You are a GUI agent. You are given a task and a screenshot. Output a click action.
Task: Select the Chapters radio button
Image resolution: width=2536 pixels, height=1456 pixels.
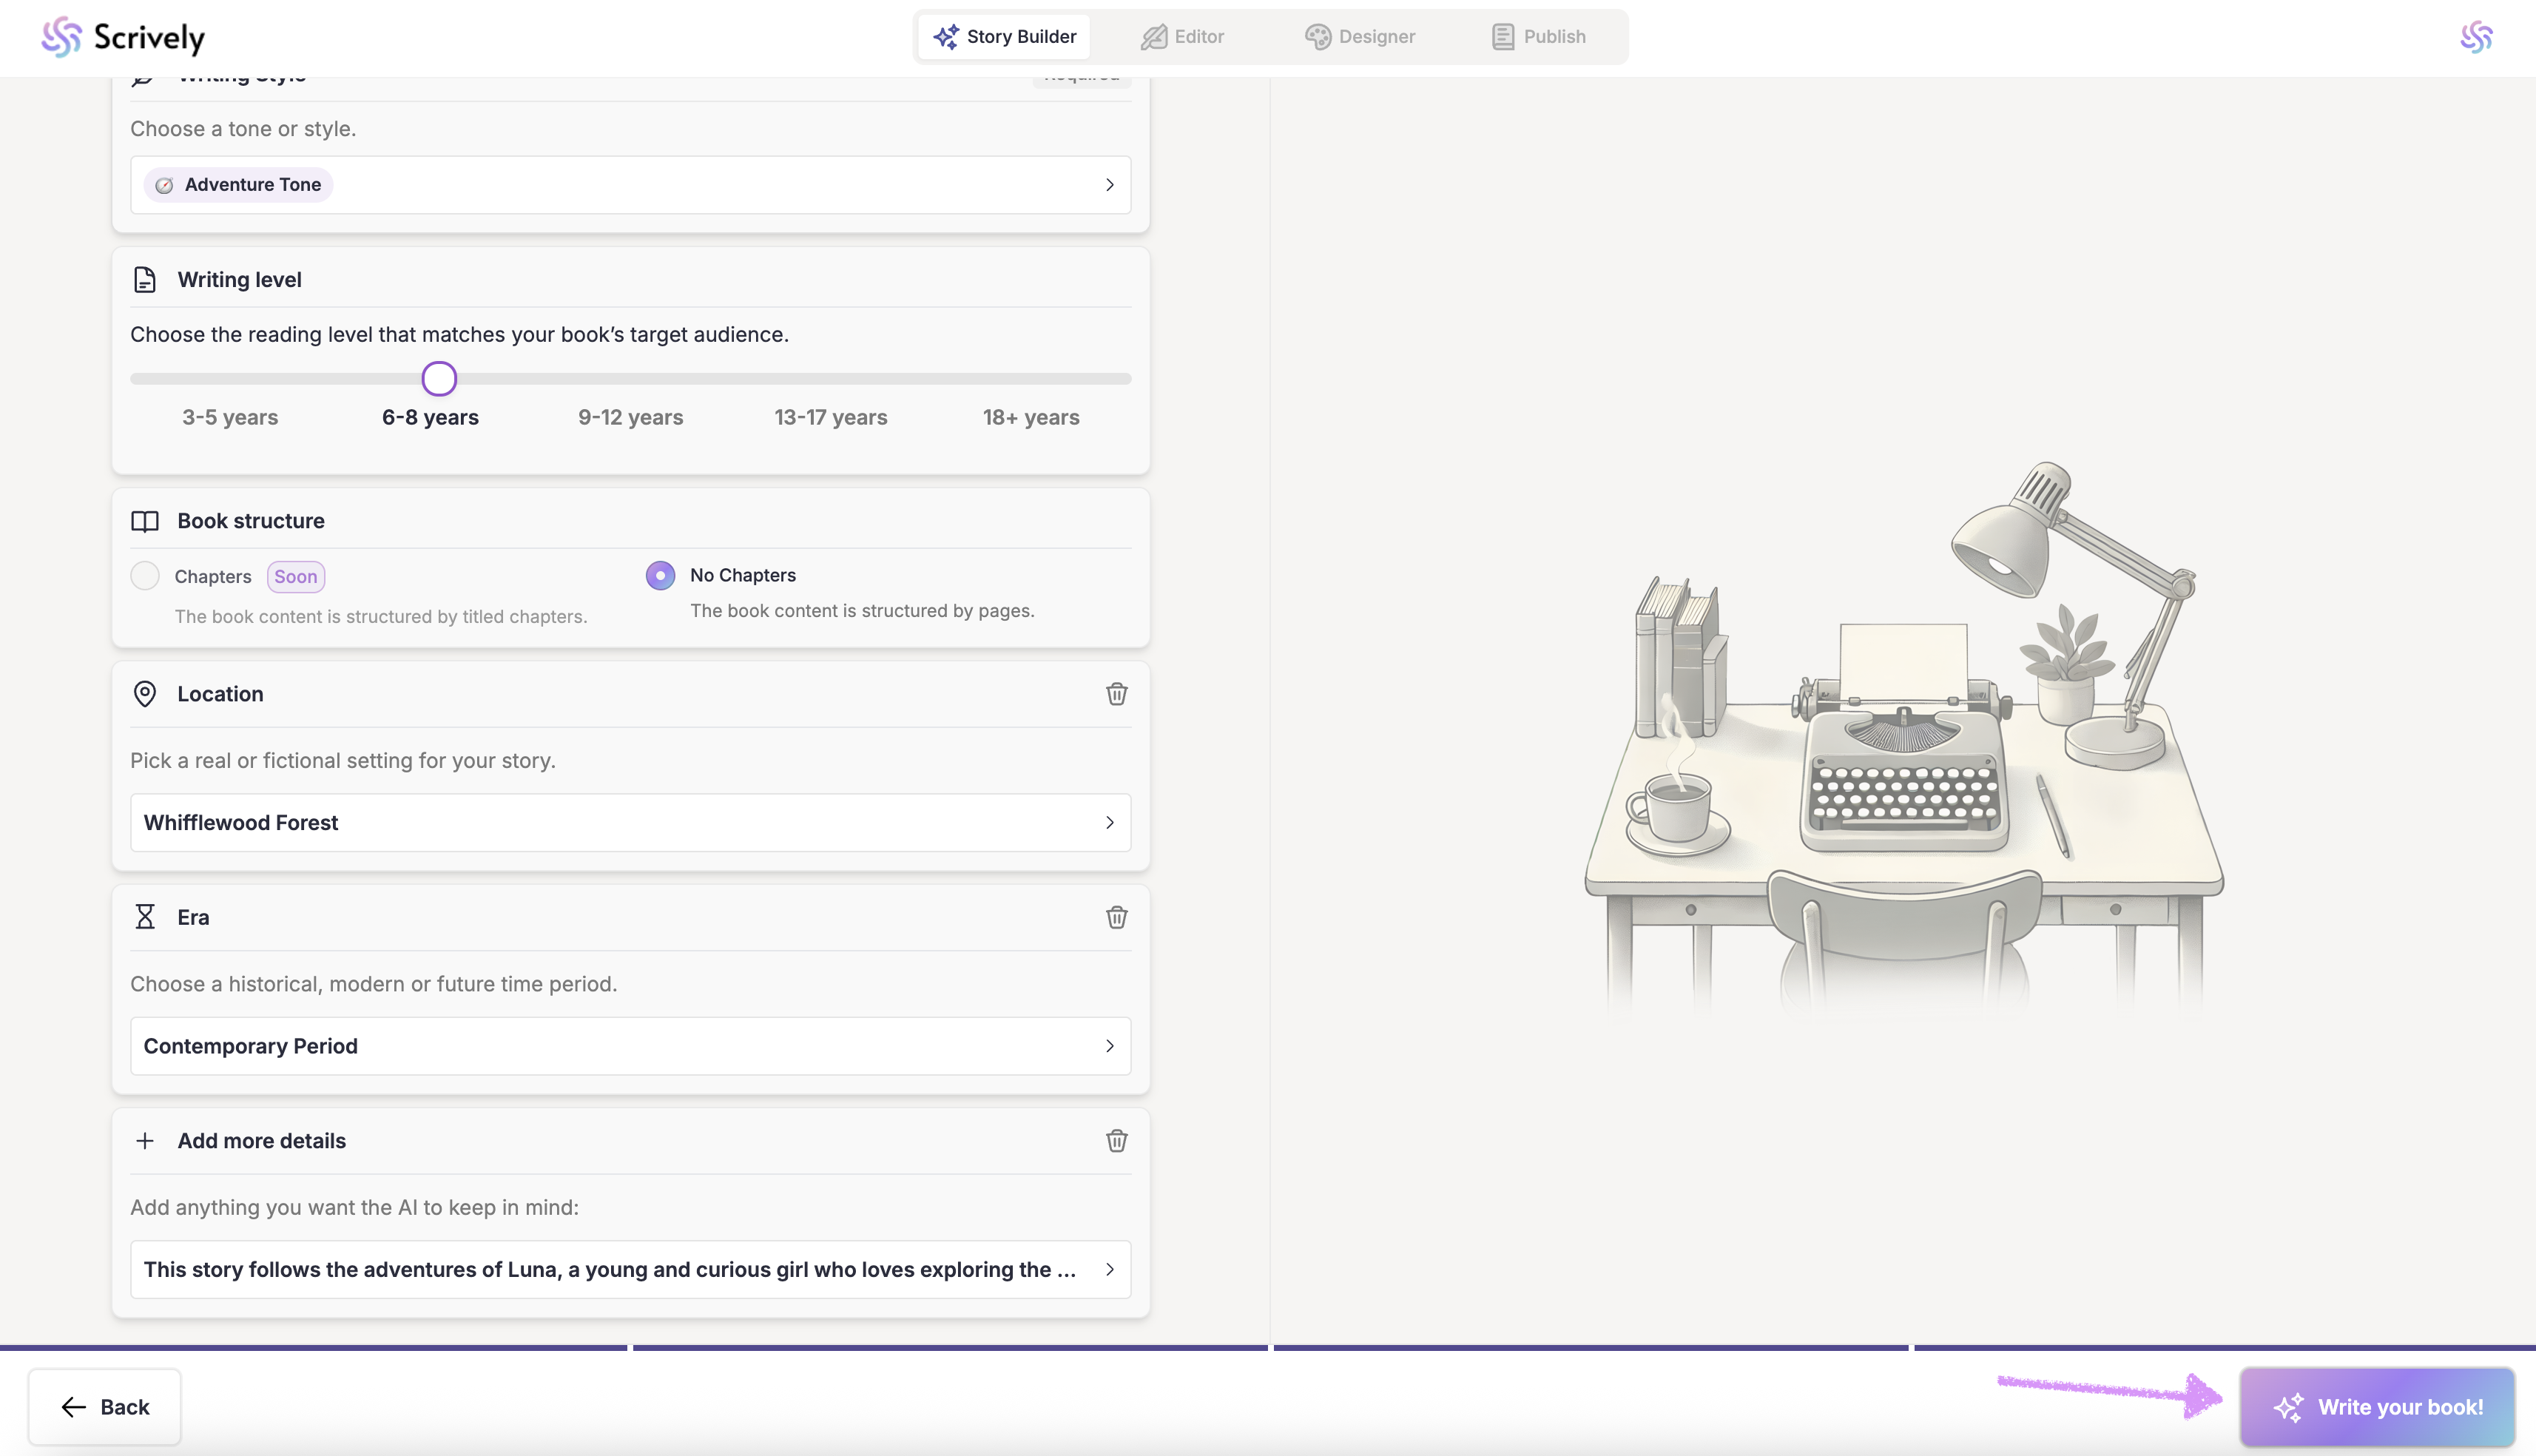coord(145,576)
